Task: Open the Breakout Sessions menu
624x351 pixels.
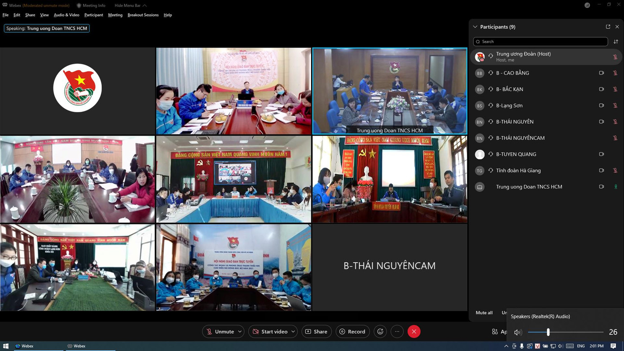Action: point(143,15)
